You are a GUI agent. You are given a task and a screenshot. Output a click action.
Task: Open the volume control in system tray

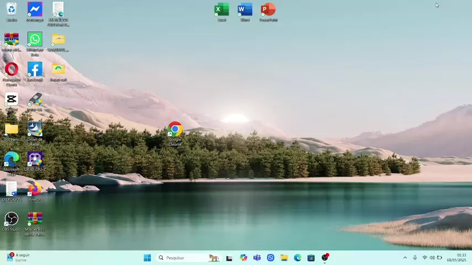click(432, 258)
